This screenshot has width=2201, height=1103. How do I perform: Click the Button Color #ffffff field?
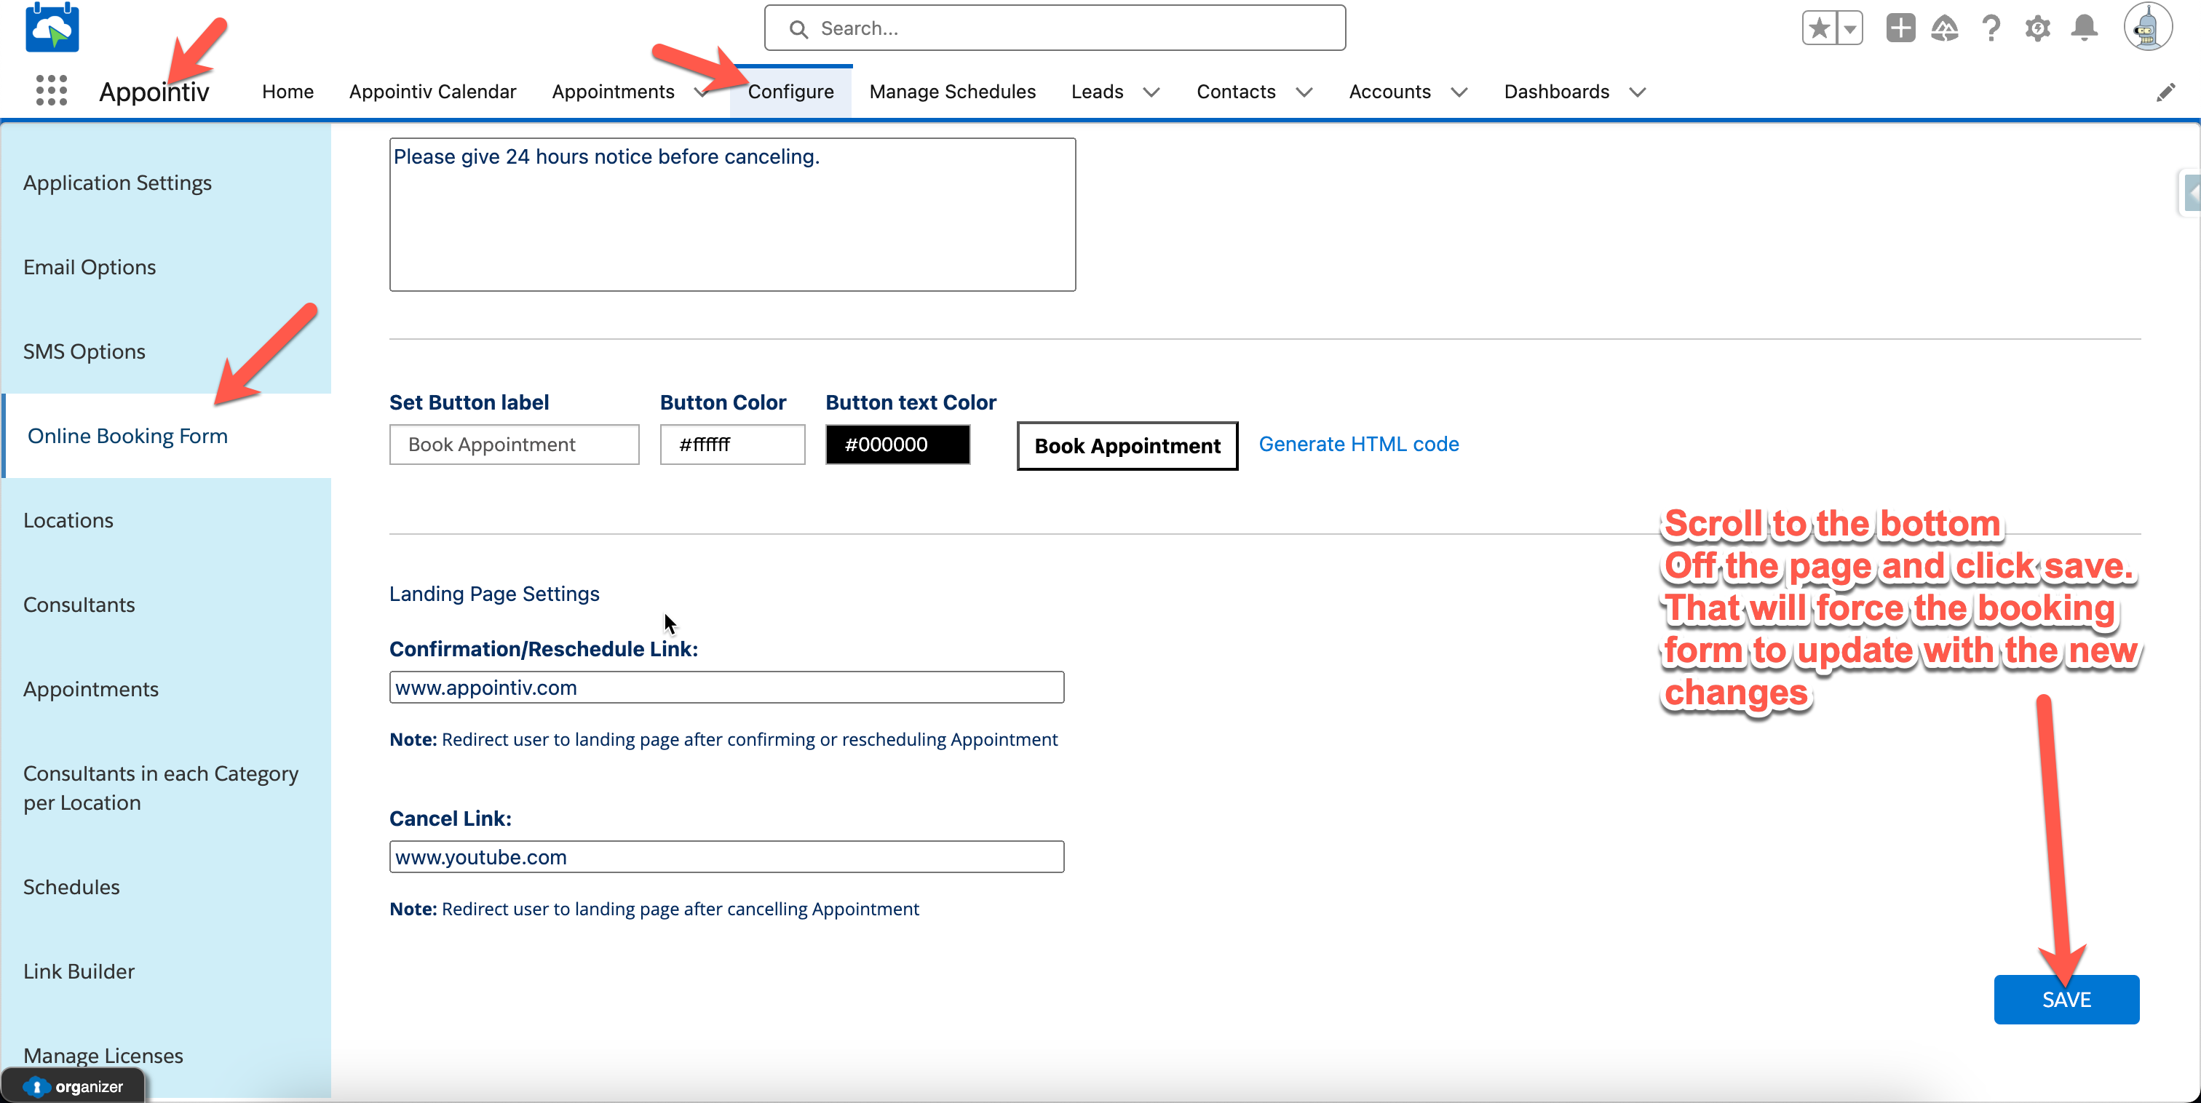[732, 445]
